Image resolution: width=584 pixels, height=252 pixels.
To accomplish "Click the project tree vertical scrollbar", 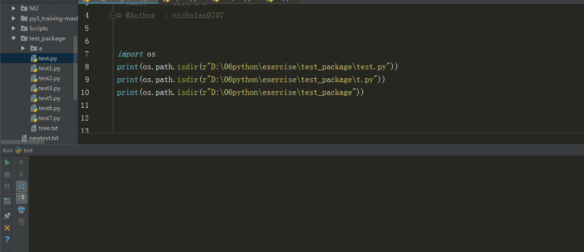I will 75,68.
